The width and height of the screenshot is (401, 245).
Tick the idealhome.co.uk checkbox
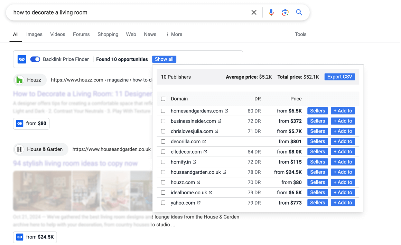click(x=163, y=193)
